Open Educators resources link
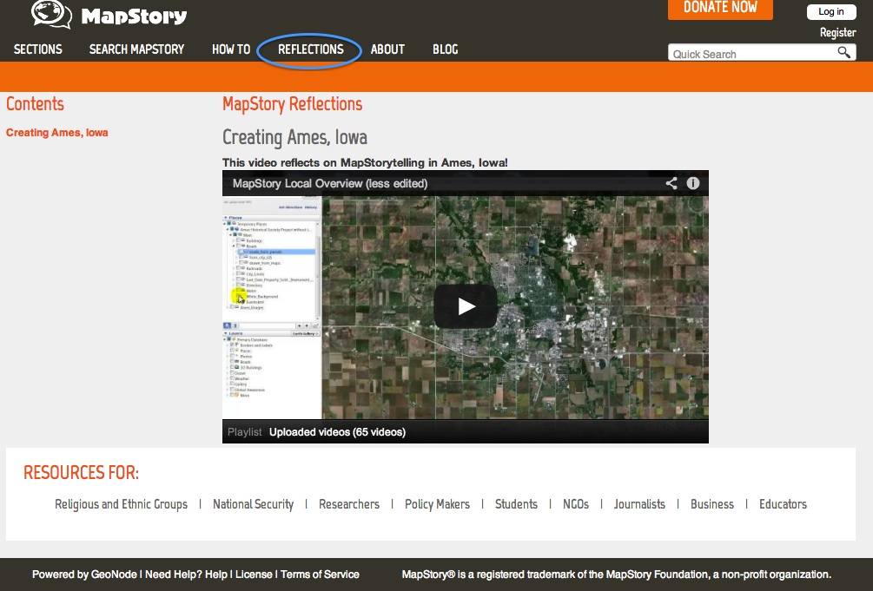The image size is (873, 591). [x=783, y=504]
